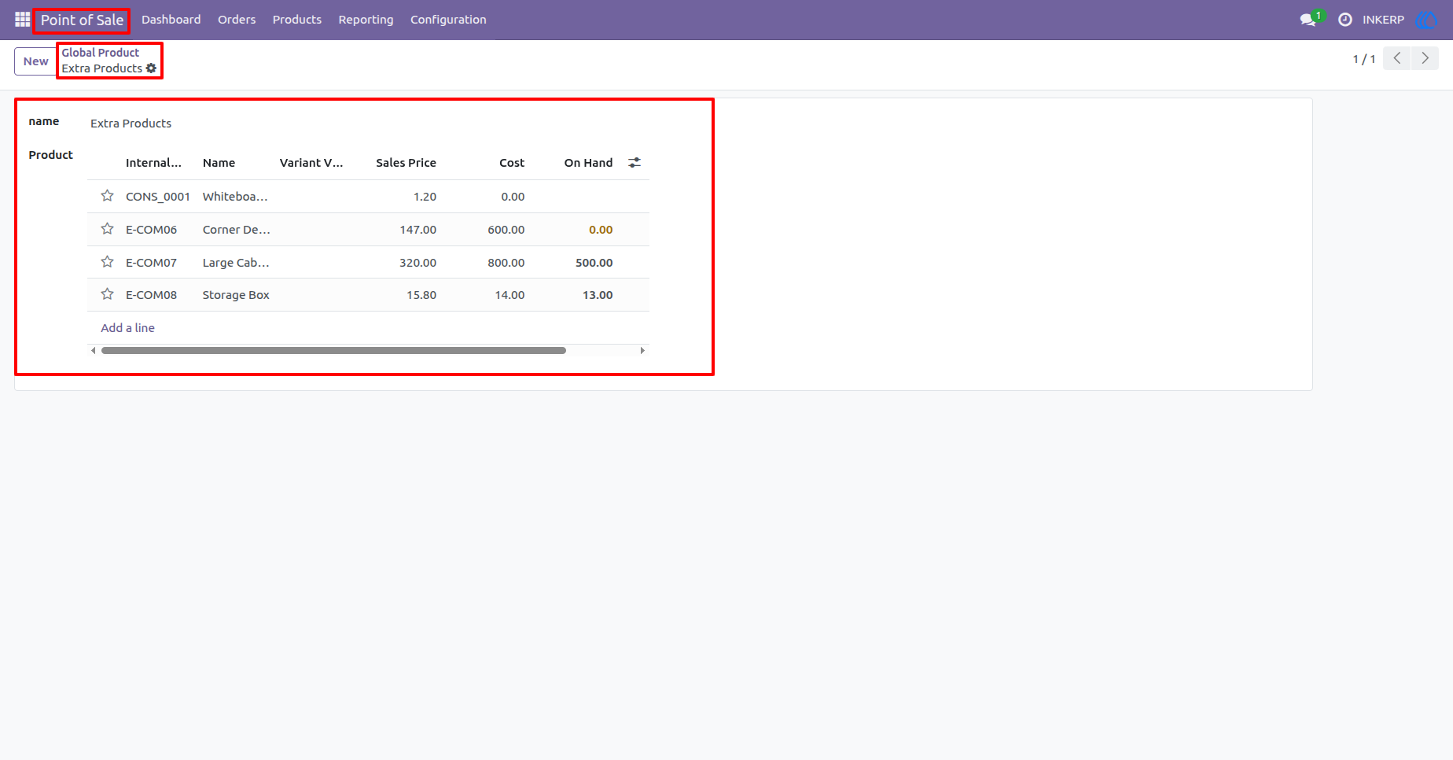Open the activities clock icon

pyautogui.click(x=1345, y=20)
